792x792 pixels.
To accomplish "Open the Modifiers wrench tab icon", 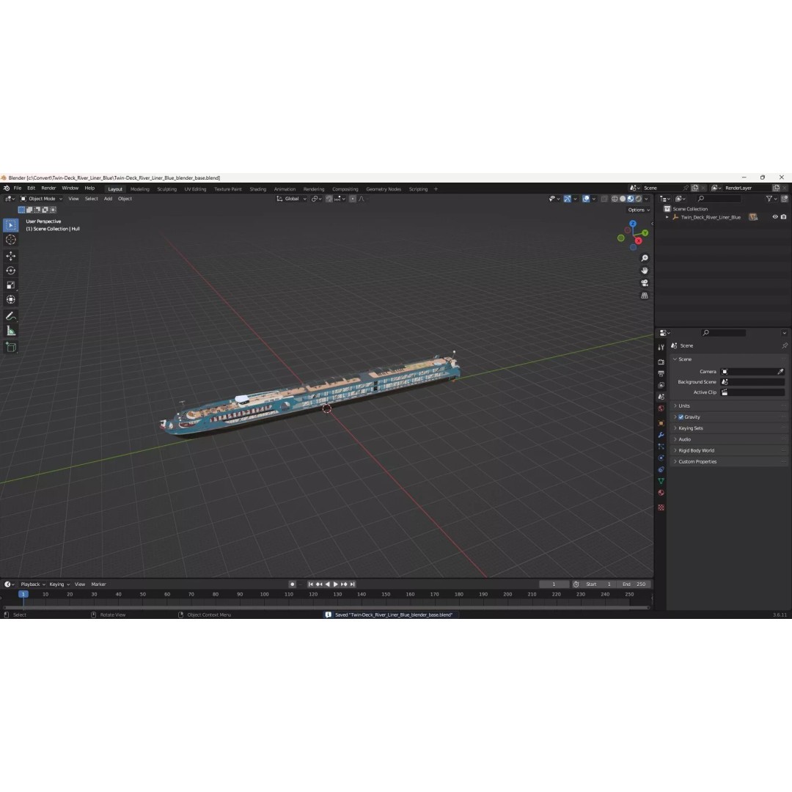I will click(661, 435).
